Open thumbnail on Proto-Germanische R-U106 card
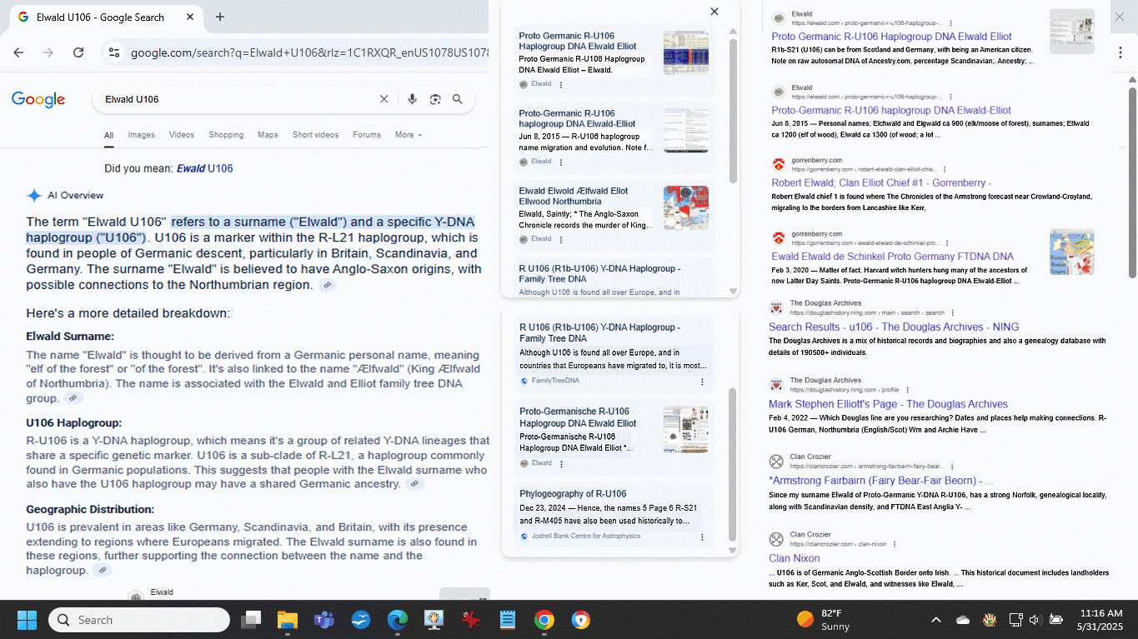The width and height of the screenshot is (1138, 639). click(686, 429)
